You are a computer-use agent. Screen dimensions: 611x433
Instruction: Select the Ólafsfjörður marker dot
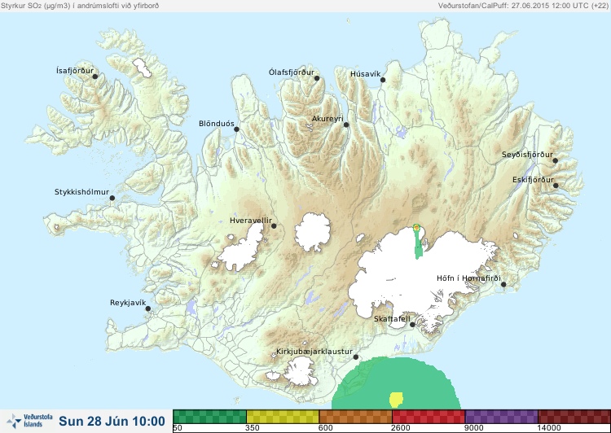317,78
